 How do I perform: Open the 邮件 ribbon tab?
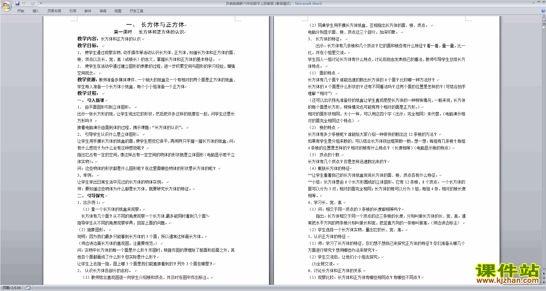point(88,11)
